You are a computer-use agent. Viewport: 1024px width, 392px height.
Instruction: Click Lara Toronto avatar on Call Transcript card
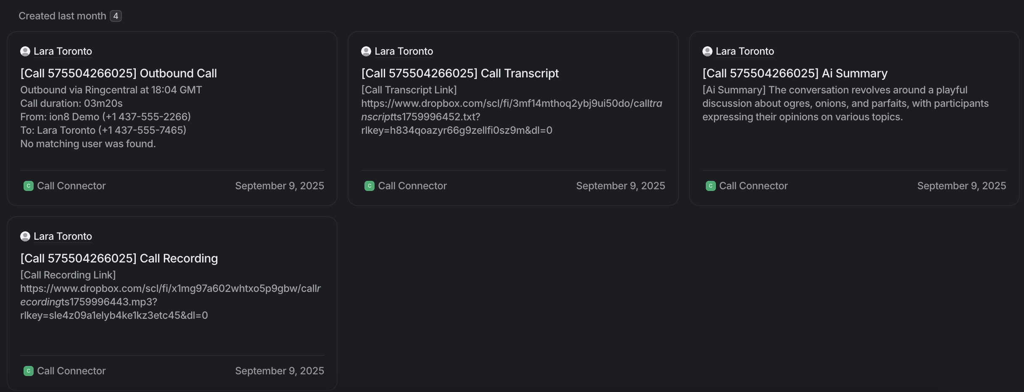(366, 51)
